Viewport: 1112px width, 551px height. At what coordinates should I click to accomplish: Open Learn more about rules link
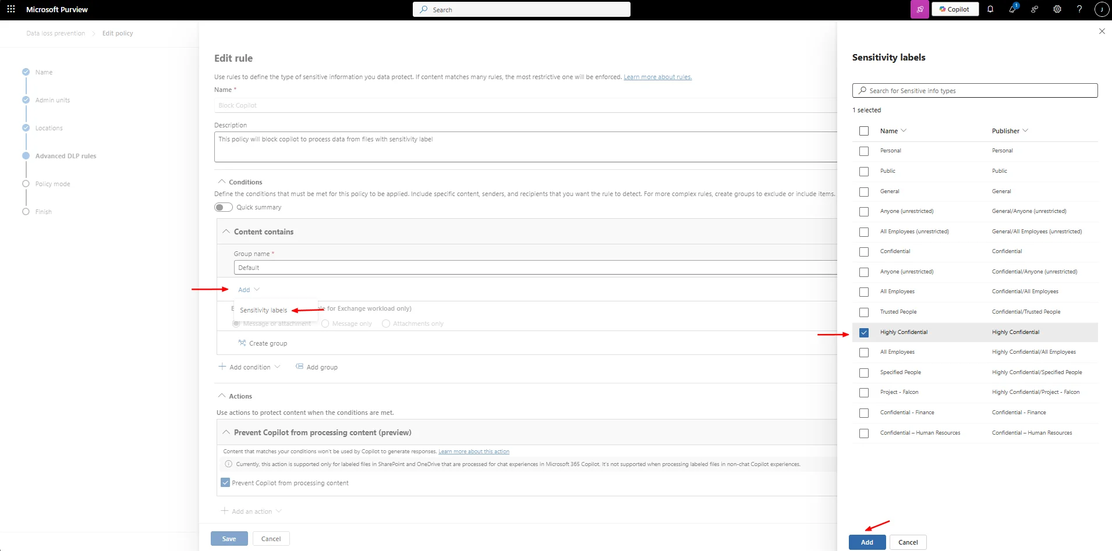point(658,77)
